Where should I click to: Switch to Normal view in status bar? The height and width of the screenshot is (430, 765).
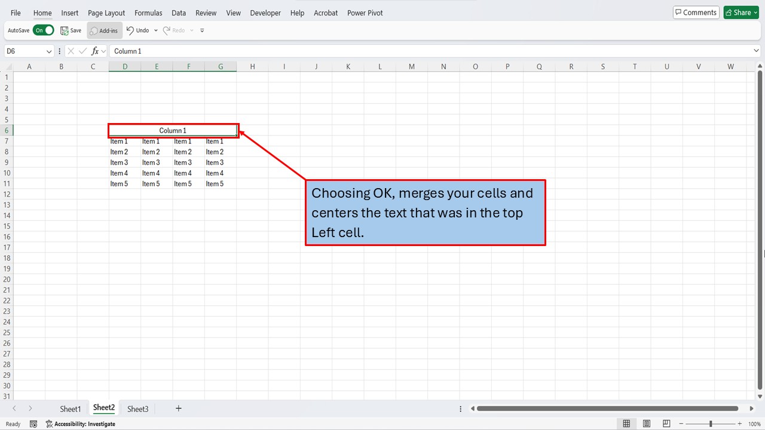click(x=626, y=423)
